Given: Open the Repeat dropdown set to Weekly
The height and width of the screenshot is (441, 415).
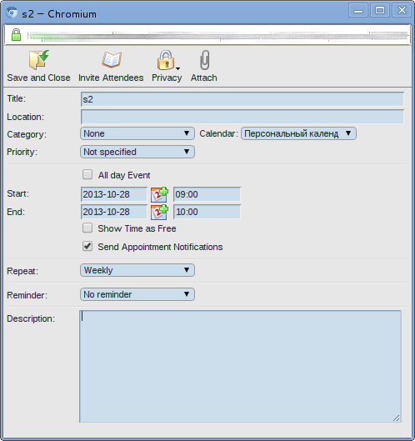Looking at the screenshot, I should click(x=137, y=270).
